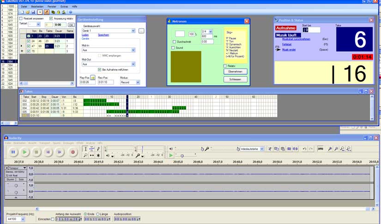Select the Audacity Selection tool (I-beam)

click(x=85, y=149)
